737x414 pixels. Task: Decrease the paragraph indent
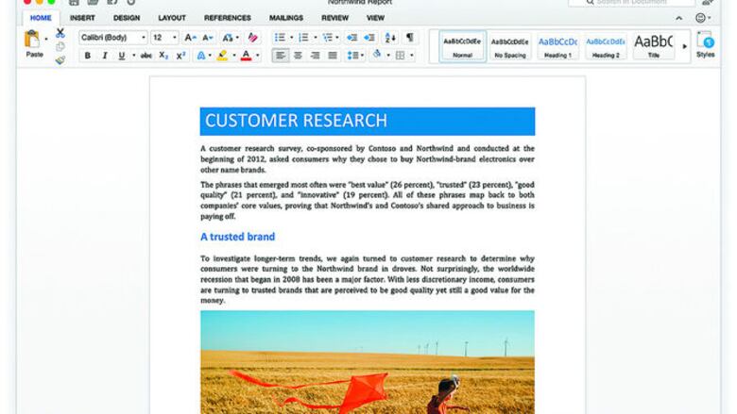tap(351, 38)
